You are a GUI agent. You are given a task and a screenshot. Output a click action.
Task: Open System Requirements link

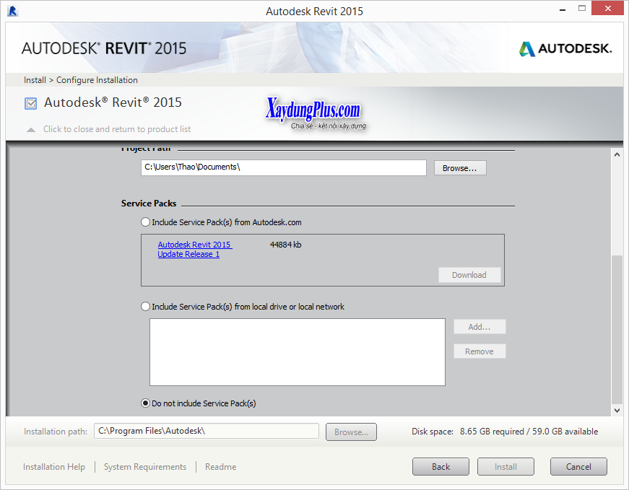(145, 467)
